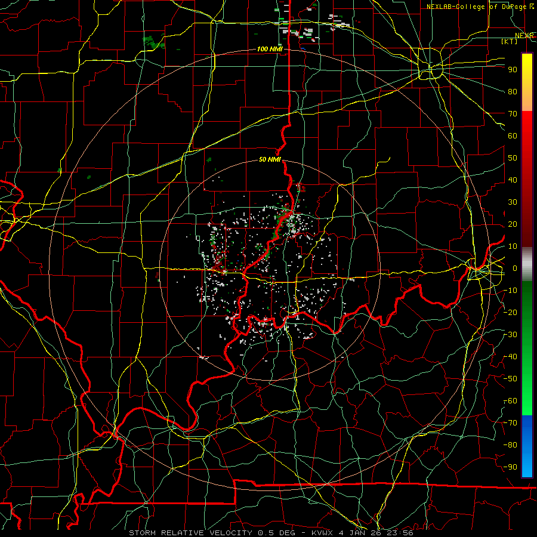Viewport: 537px width, 537px height.
Task: Click the positive "90" value on the velocity scale
Action: [513, 70]
